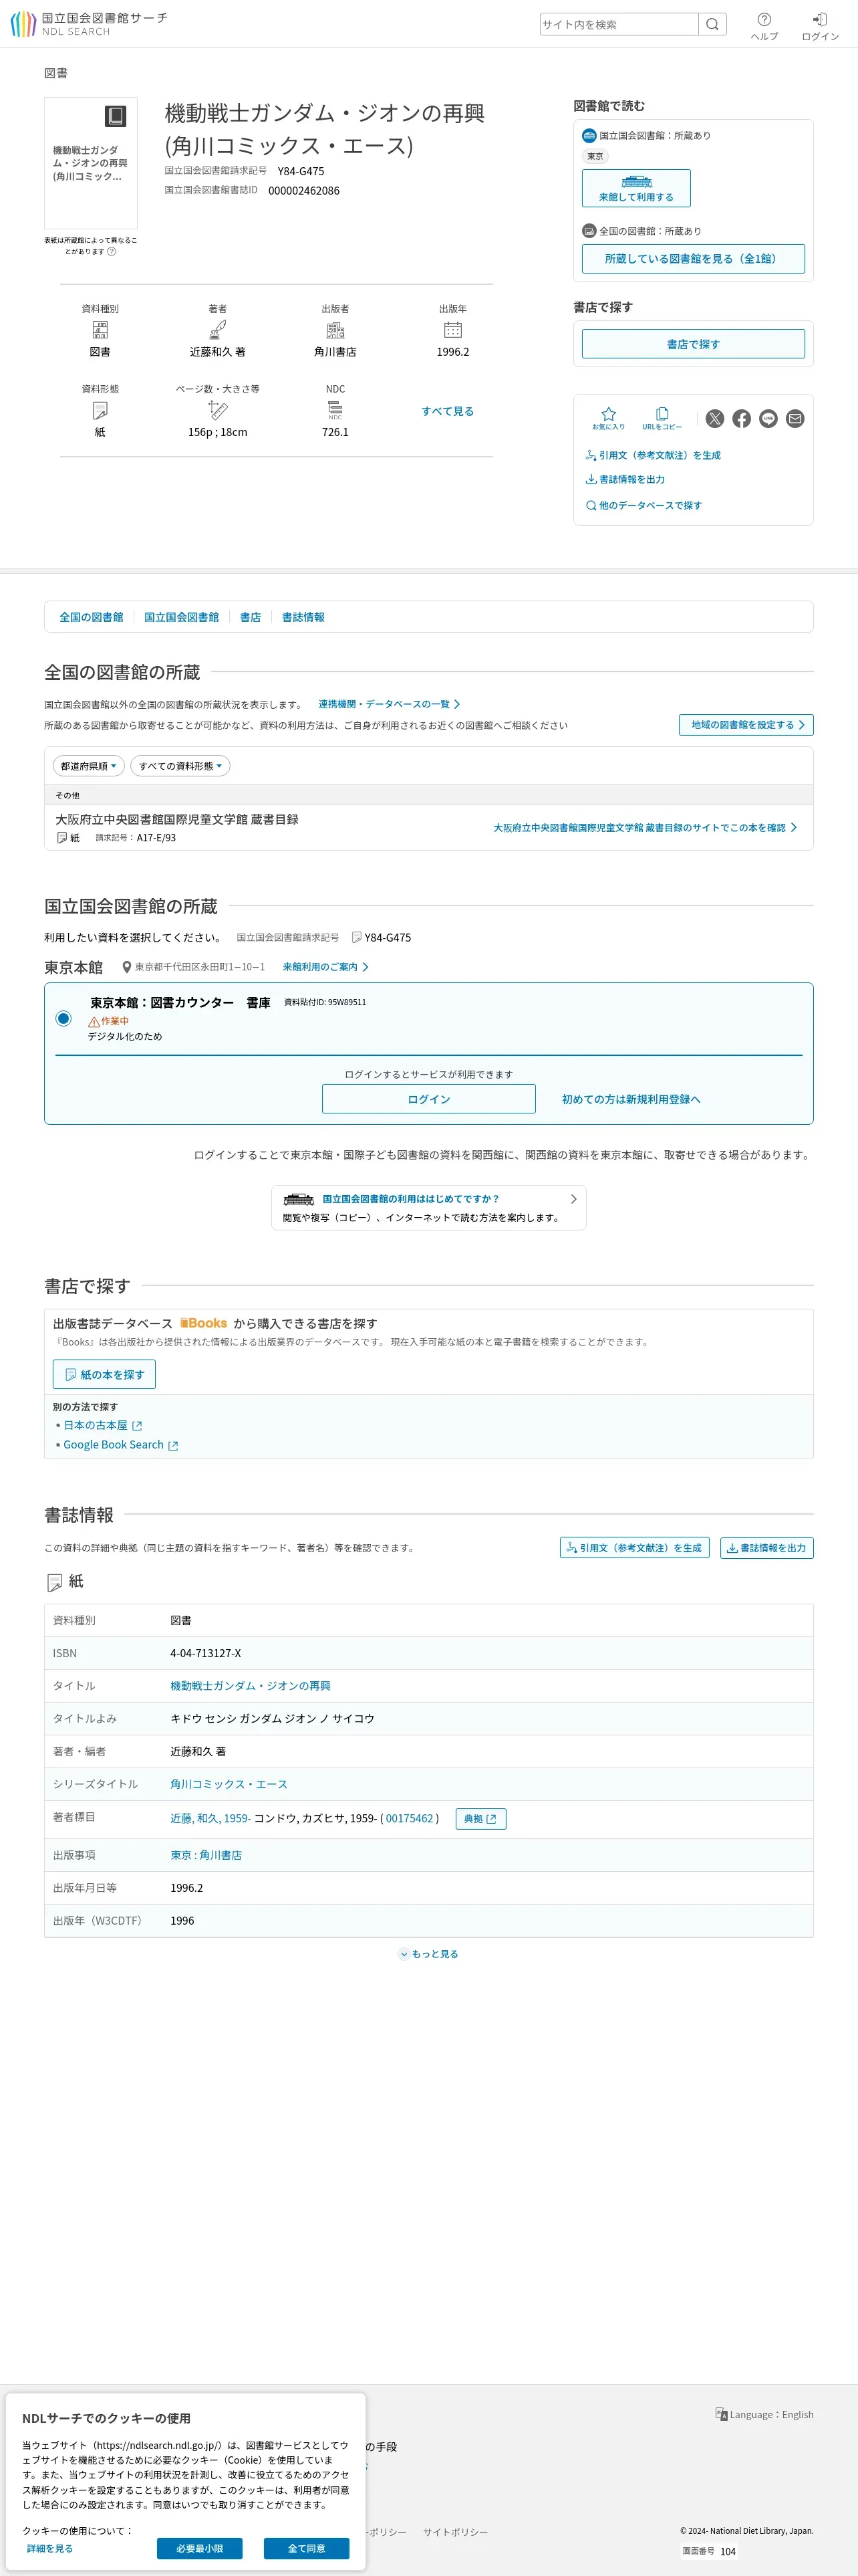Open series link 角川コミックス・エース

click(x=229, y=1784)
